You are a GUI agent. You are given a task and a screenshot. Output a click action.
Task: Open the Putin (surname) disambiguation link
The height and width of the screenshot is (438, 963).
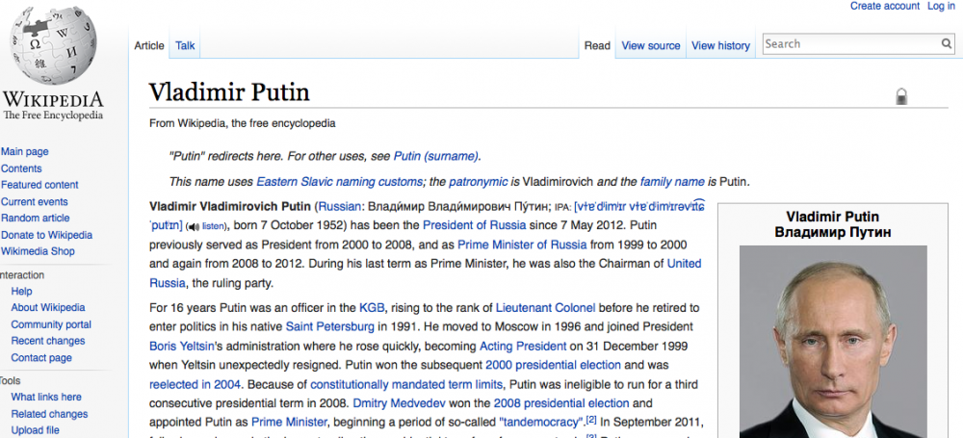(435, 156)
